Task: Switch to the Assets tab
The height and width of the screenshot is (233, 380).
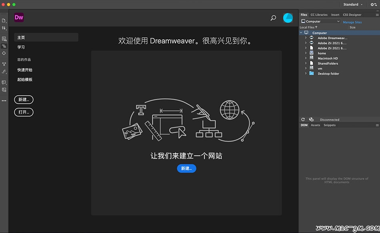Action: [315, 125]
